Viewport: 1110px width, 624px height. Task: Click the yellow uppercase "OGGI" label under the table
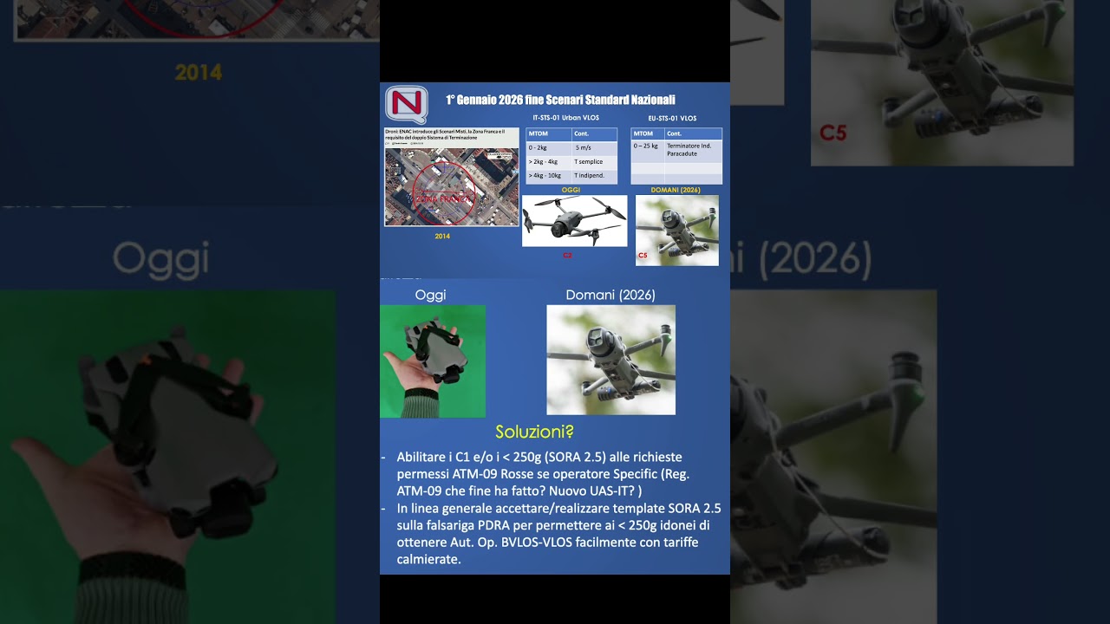[571, 190]
